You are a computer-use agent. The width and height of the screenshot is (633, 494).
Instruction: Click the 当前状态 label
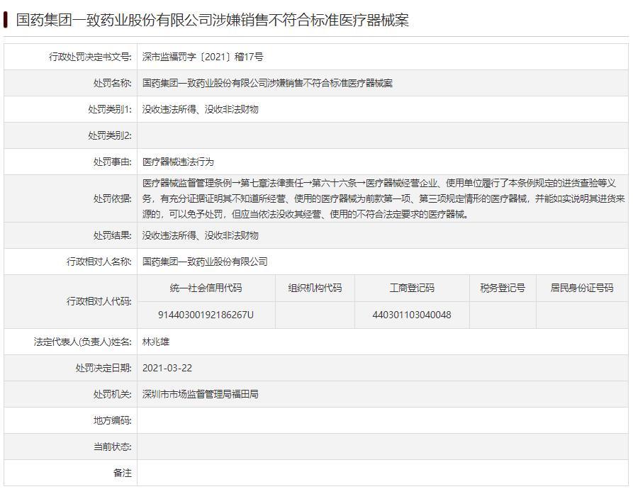click(x=112, y=447)
